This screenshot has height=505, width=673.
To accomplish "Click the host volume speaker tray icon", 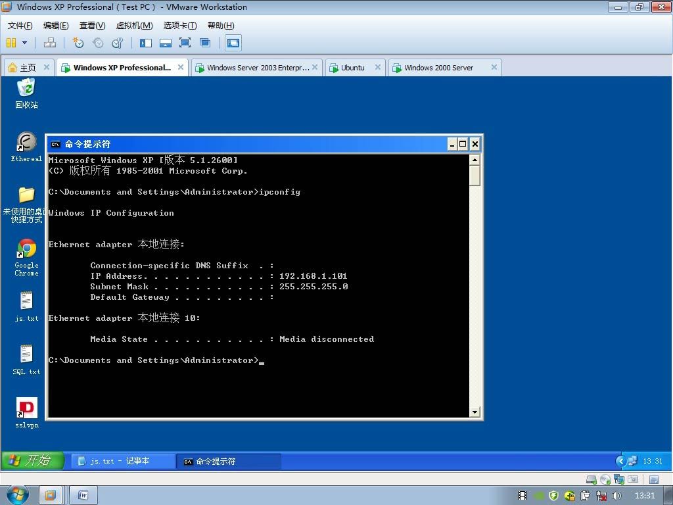I will (x=616, y=496).
